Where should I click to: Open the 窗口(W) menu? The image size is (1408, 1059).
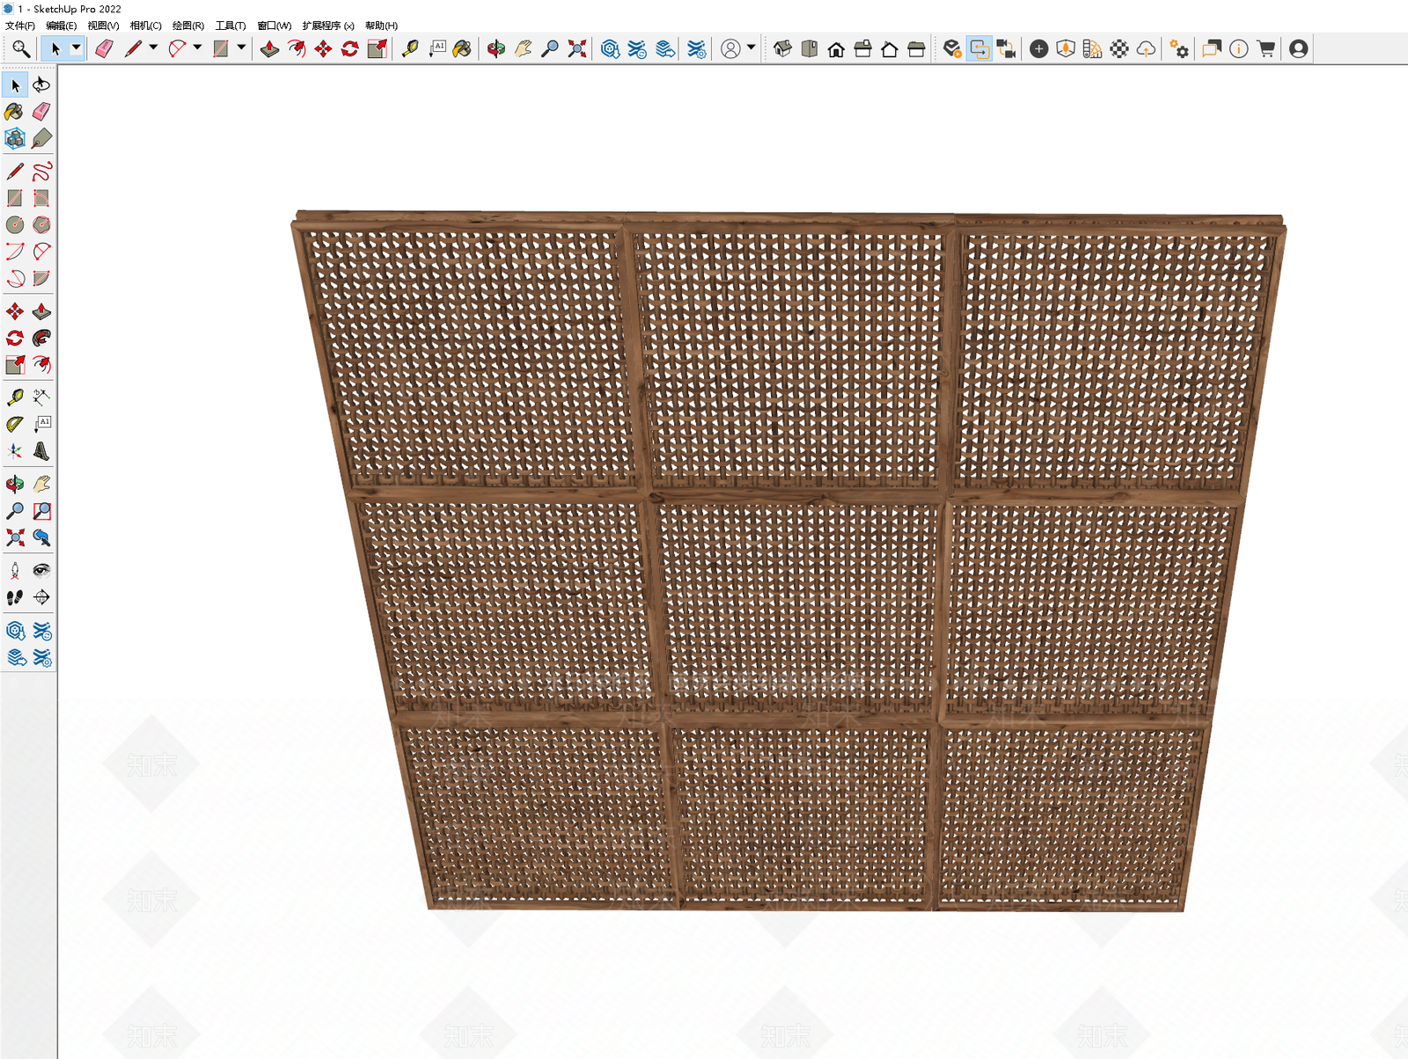coord(275,26)
